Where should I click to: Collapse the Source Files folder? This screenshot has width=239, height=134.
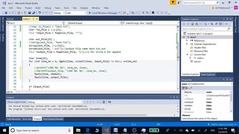[x=187, y=55]
